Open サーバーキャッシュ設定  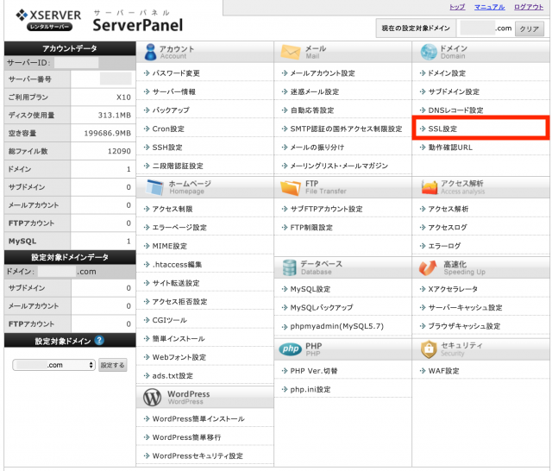[x=465, y=308]
